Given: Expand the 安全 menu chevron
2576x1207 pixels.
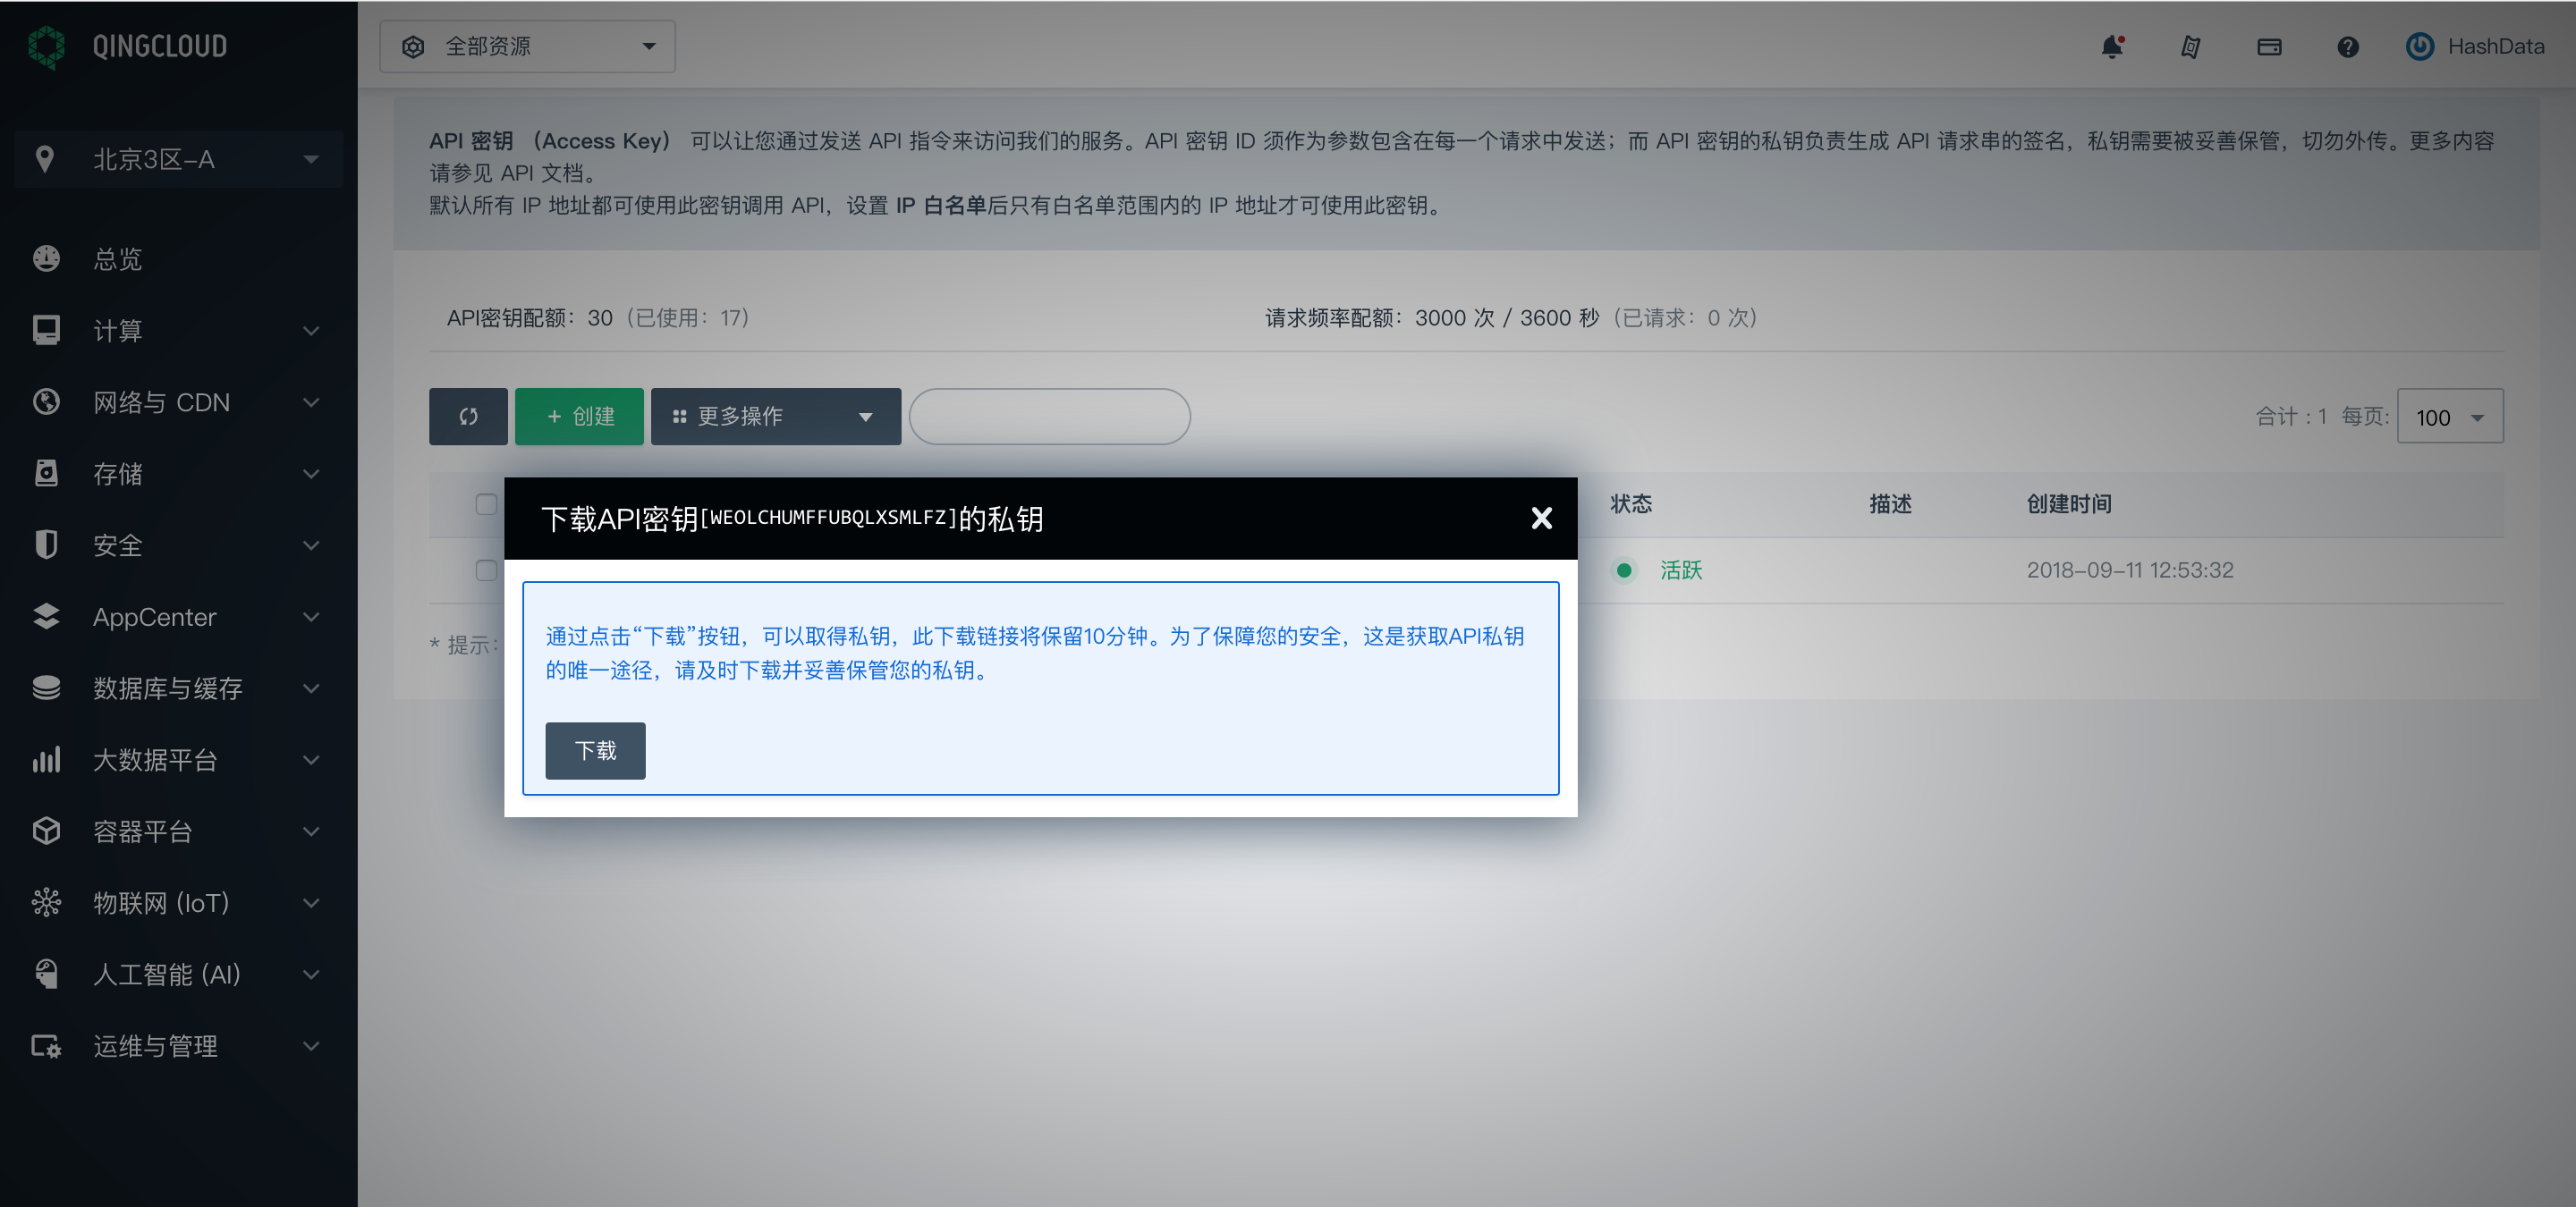Looking at the screenshot, I should (x=311, y=545).
